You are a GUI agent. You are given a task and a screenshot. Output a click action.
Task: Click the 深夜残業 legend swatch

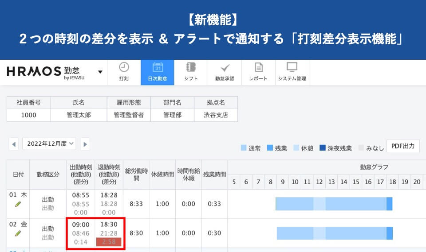pos(323,148)
